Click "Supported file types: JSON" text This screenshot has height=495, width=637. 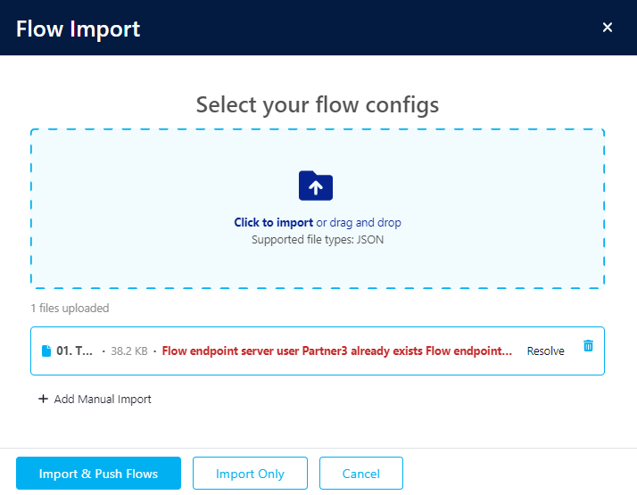pyautogui.click(x=318, y=240)
